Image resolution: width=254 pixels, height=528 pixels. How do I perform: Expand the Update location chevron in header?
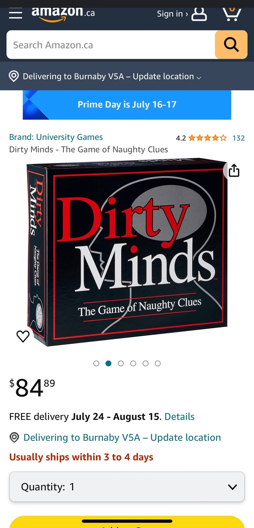point(199,77)
